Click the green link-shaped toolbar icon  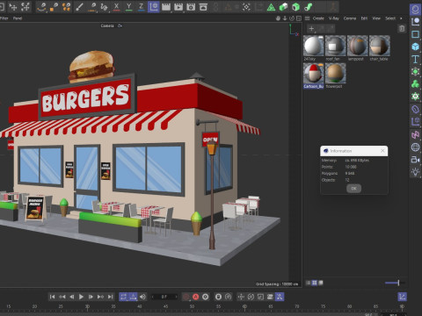point(309,7)
